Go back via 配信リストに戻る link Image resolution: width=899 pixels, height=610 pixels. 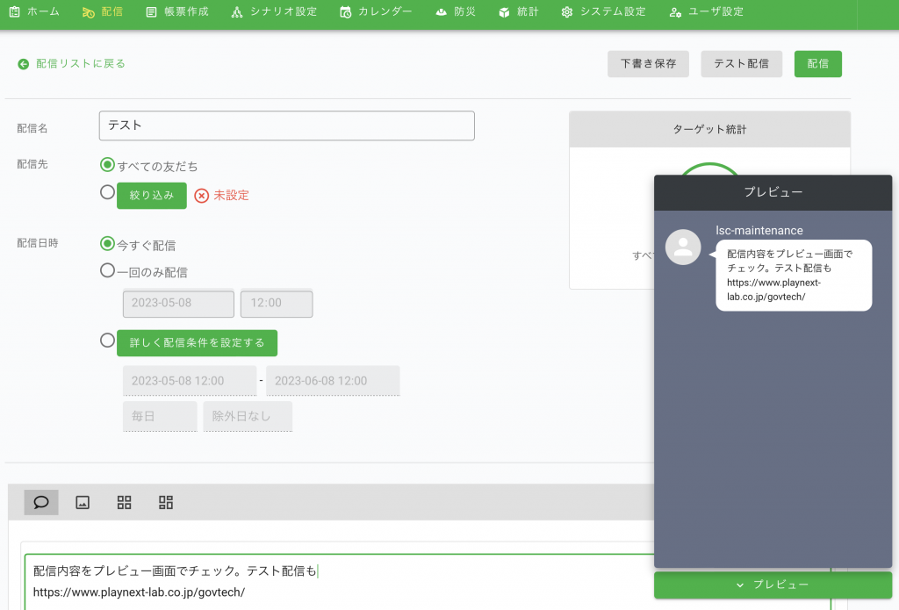pyautogui.click(x=71, y=63)
